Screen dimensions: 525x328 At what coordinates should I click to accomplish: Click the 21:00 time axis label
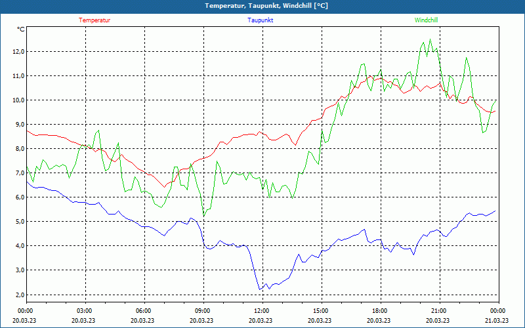tap(438, 310)
